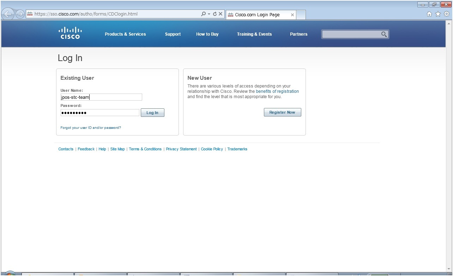Click the site search magnifier icon
This screenshot has height=276, width=453.
[x=384, y=34]
